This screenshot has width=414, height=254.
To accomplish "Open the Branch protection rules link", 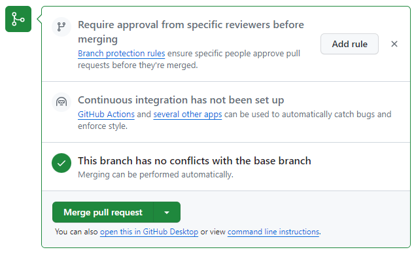I will point(122,54).
